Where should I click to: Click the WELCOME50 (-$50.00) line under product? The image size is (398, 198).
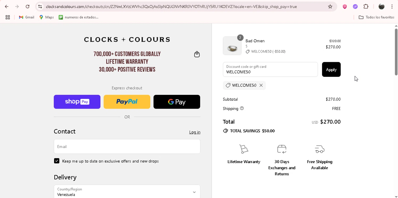point(266,52)
